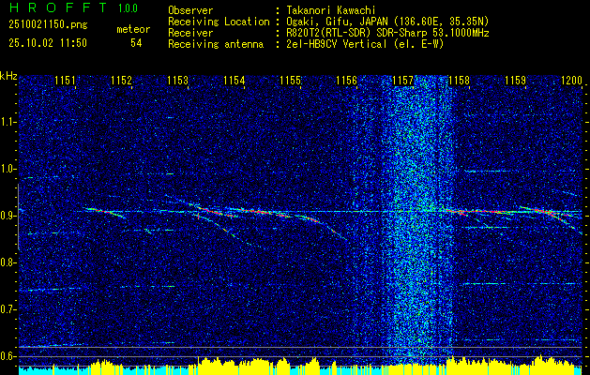Click the 1200 time axis marker
Viewport: 590px width, 375px height.
571,81
